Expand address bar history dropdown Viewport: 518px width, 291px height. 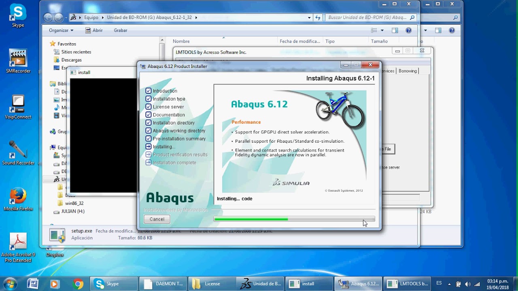(x=309, y=17)
